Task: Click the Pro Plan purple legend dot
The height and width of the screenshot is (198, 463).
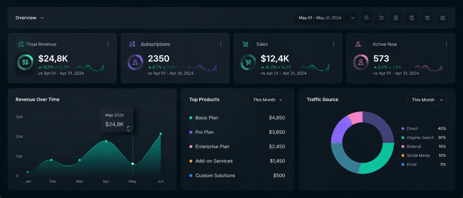Action: [191, 132]
